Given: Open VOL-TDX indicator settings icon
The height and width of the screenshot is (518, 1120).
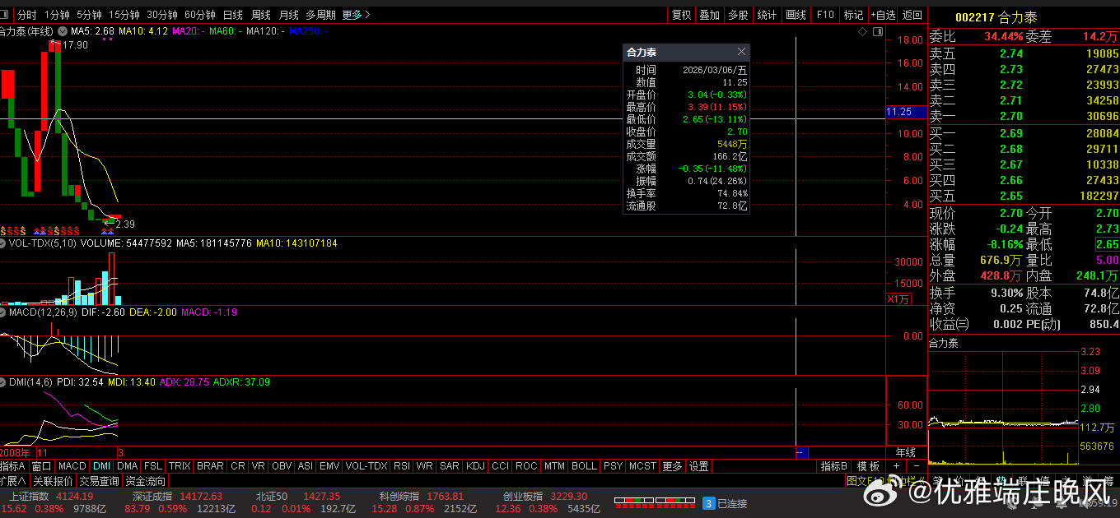Looking at the screenshot, I should coord(2,243).
